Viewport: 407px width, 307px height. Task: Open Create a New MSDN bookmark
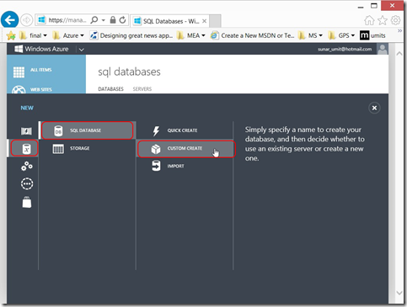[253, 35]
